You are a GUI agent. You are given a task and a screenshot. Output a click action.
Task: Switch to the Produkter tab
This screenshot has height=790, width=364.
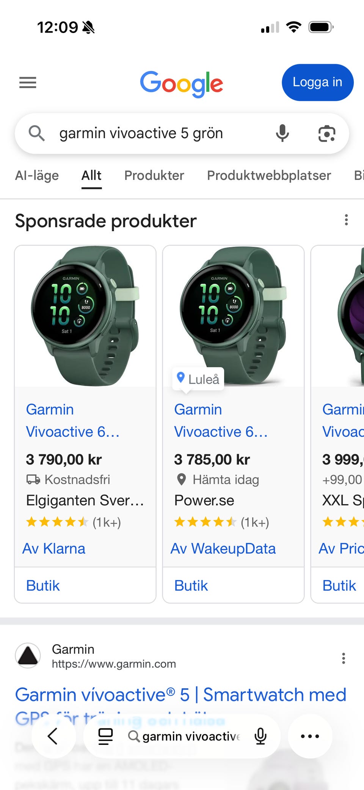pyautogui.click(x=154, y=175)
